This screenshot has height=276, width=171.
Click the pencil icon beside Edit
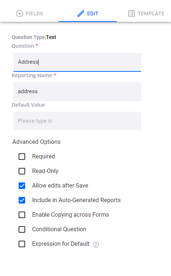[81, 13]
